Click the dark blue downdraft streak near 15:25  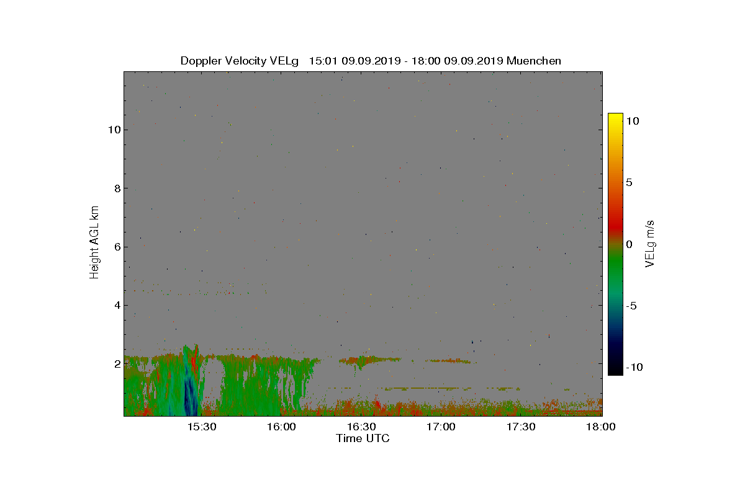tap(190, 394)
